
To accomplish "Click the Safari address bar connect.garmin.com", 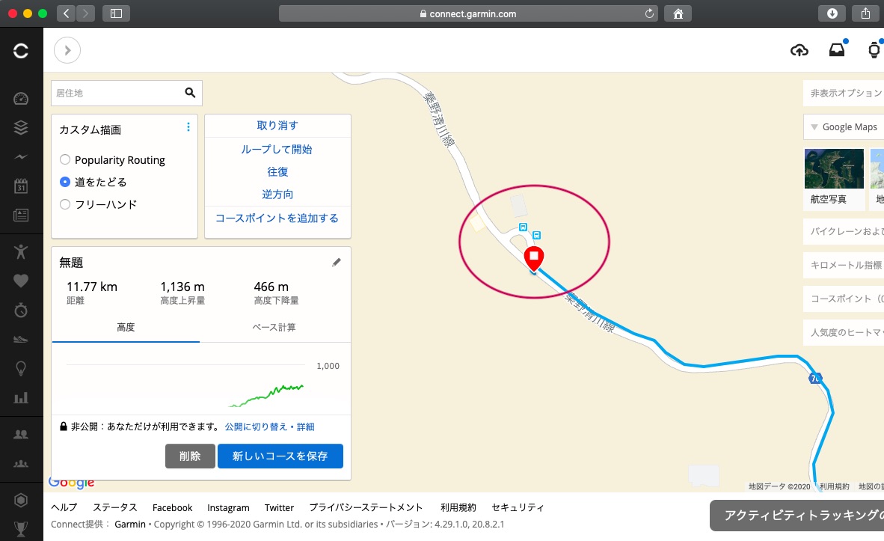I will (x=468, y=13).
